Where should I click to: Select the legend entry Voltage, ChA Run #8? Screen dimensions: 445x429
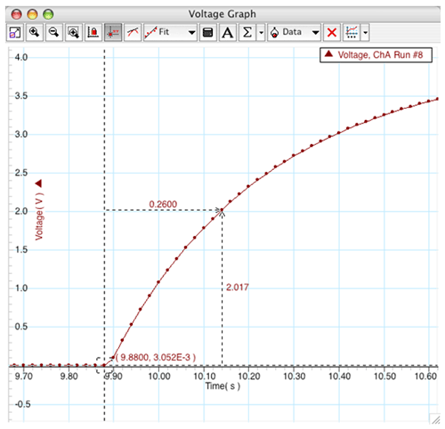tap(376, 55)
